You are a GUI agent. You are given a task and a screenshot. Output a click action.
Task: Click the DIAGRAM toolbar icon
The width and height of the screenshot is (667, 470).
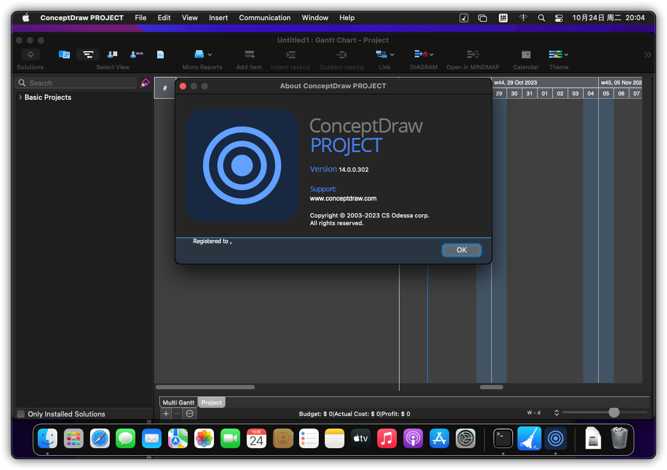click(421, 55)
